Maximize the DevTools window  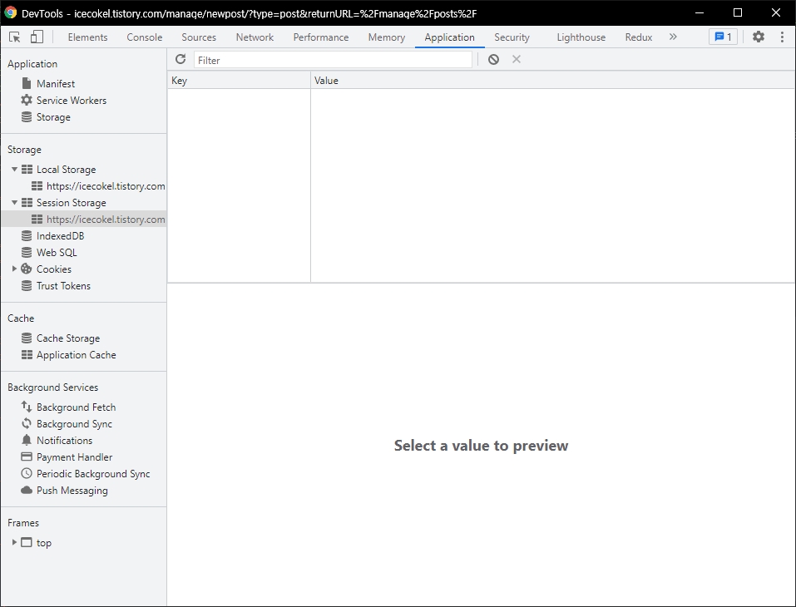pos(738,12)
